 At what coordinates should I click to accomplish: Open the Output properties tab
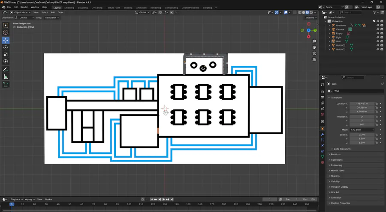click(x=323, y=97)
